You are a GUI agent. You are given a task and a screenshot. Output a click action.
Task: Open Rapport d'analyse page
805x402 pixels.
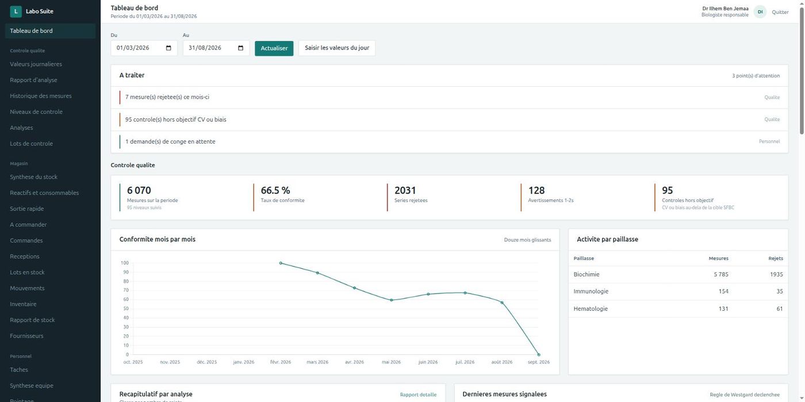click(x=33, y=80)
